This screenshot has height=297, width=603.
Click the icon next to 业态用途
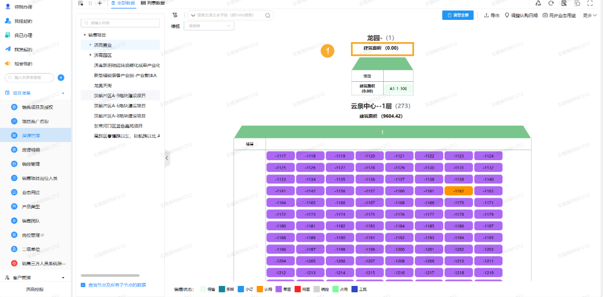(x=14, y=192)
